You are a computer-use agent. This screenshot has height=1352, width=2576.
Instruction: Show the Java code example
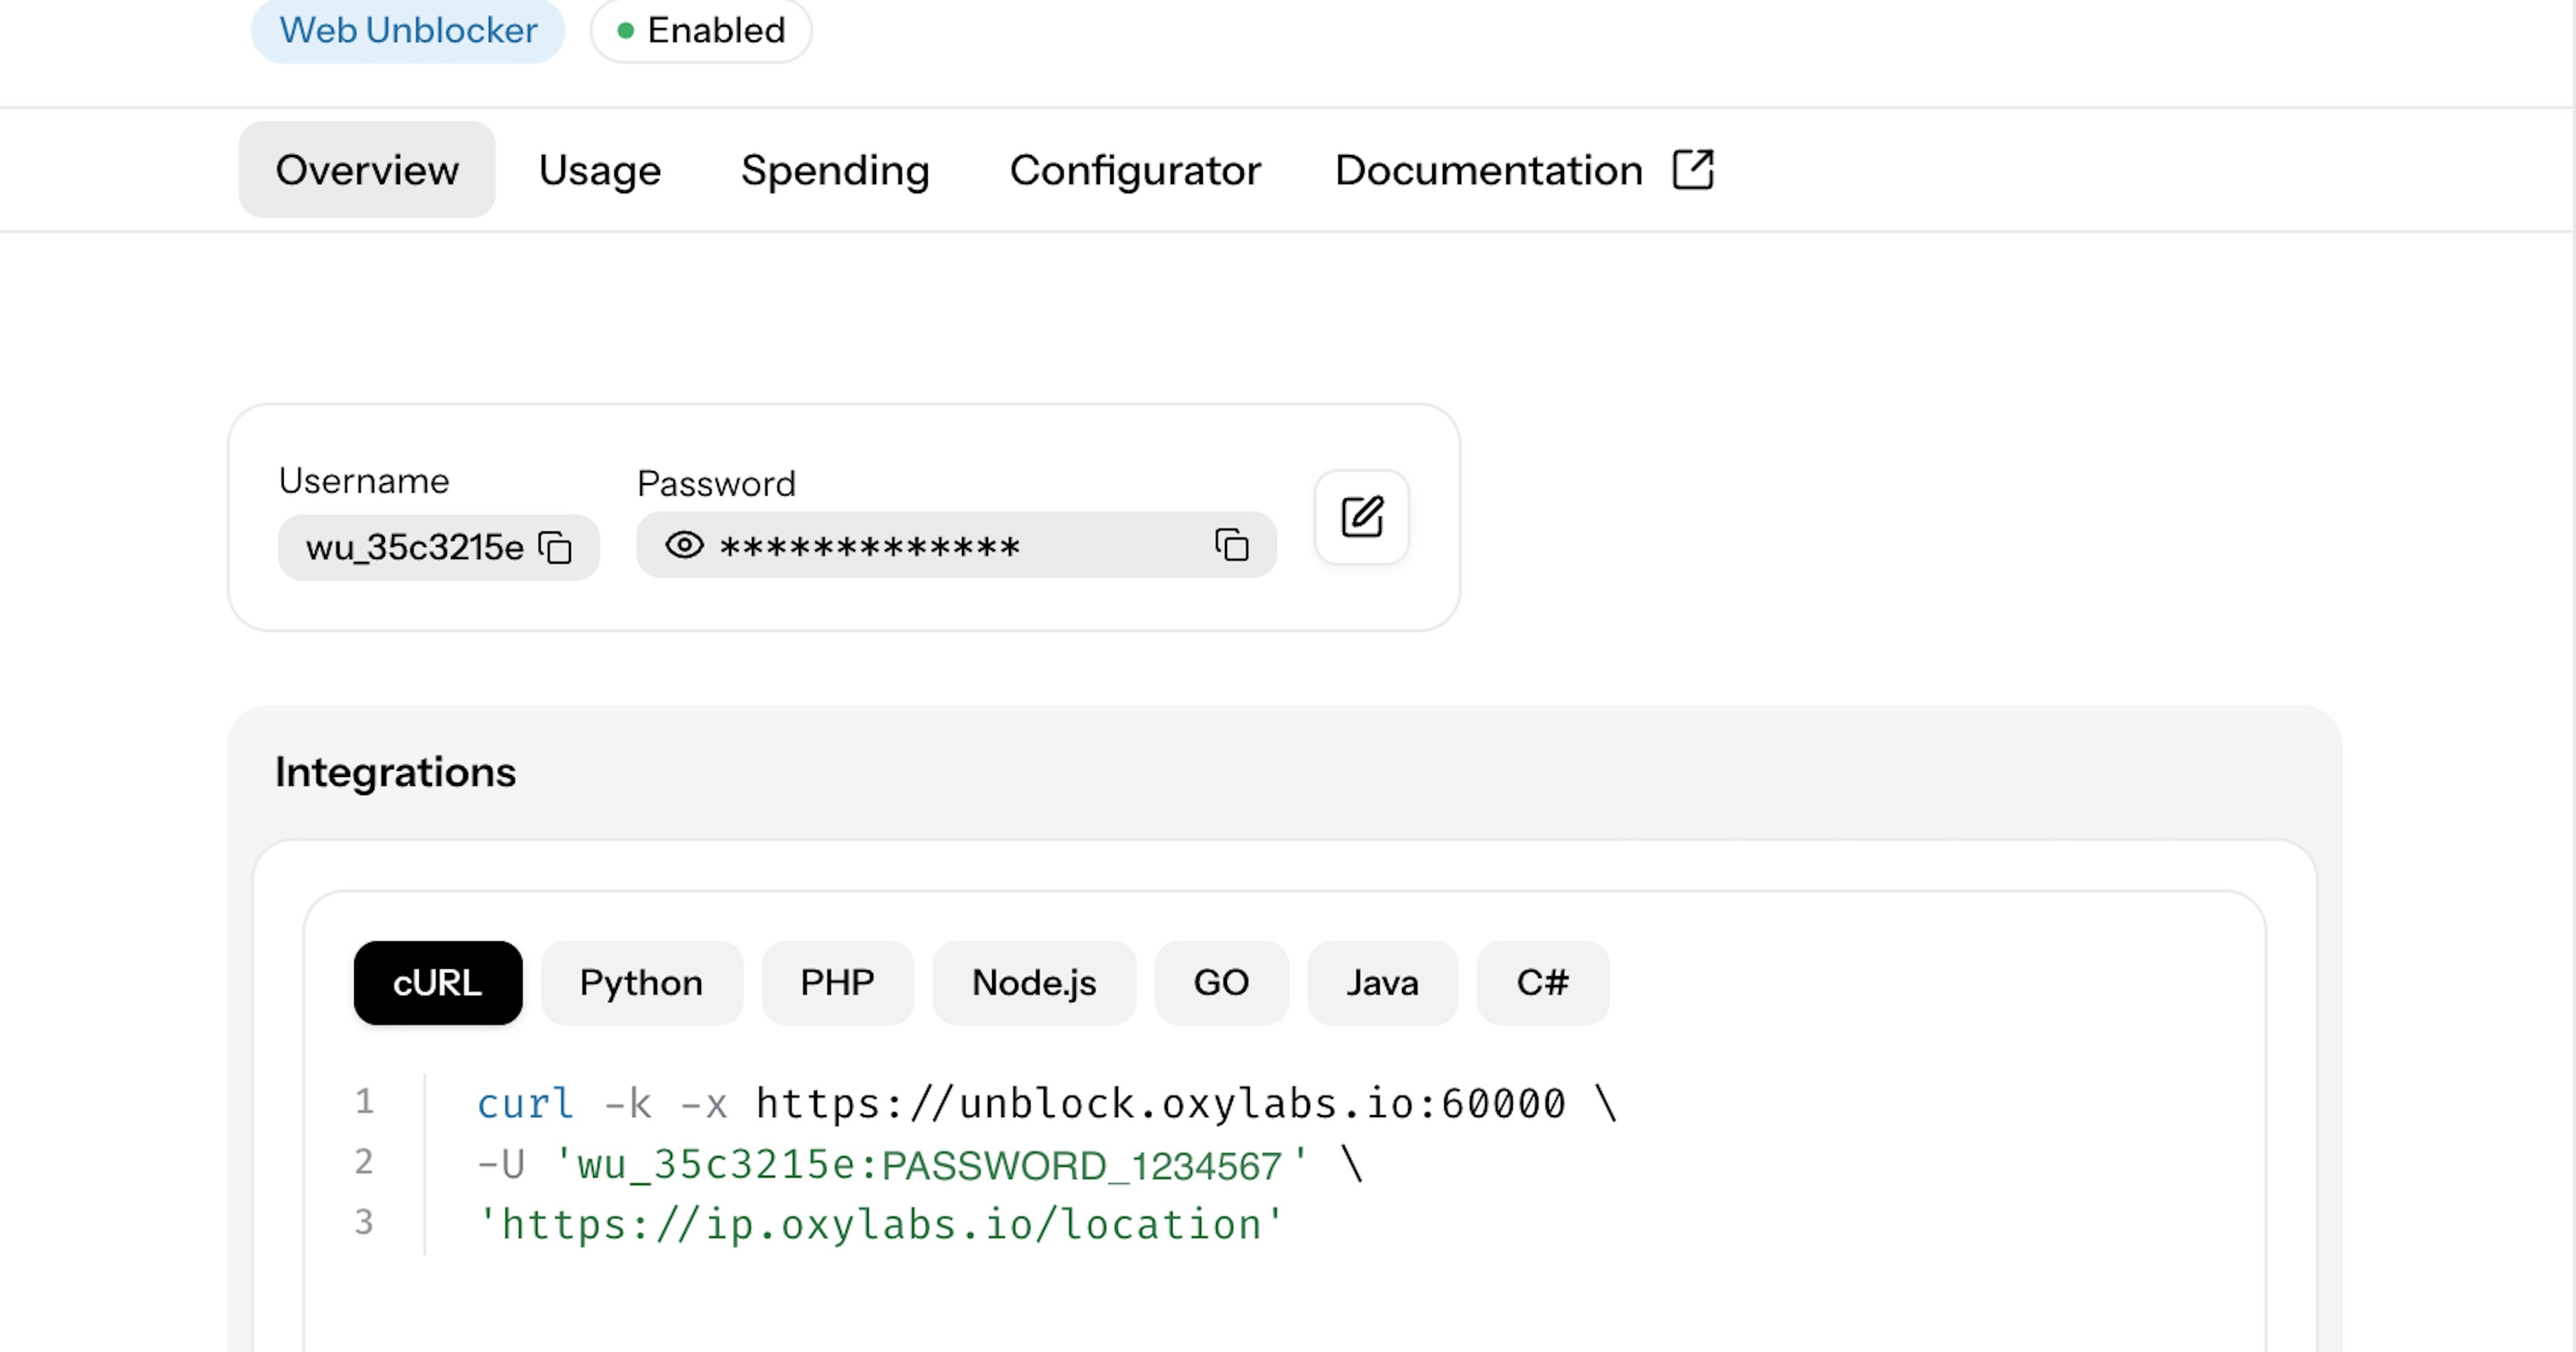pyautogui.click(x=1382, y=983)
